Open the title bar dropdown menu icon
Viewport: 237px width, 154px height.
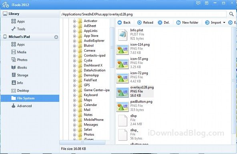pos(207,3)
